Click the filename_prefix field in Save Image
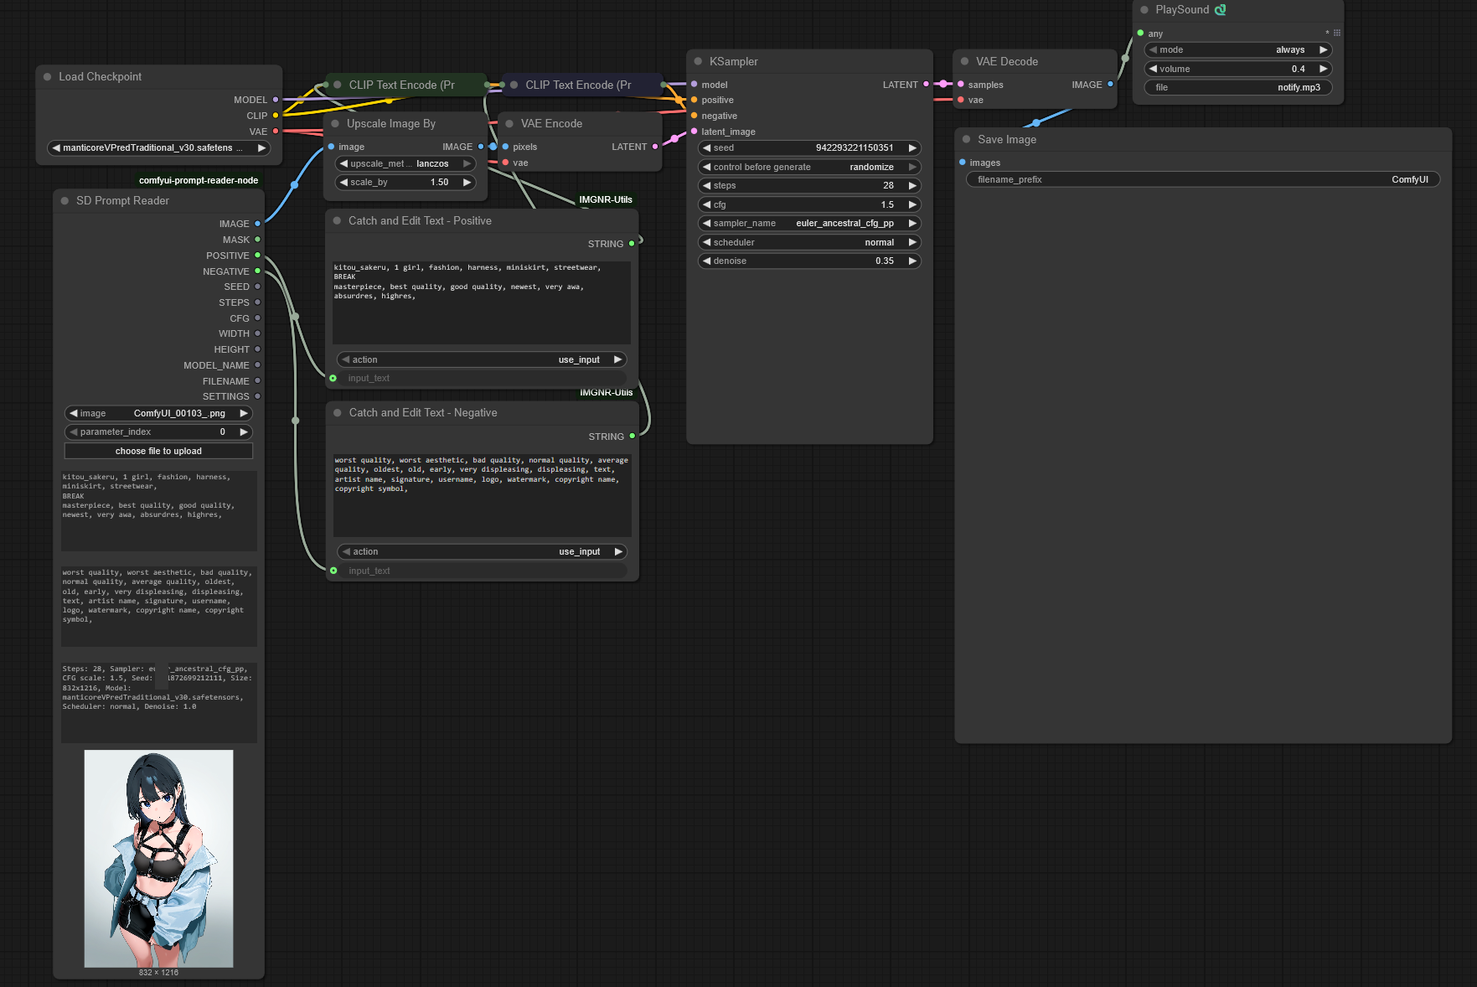Viewport: 1477px width, 987px height. pos(1203,179)
